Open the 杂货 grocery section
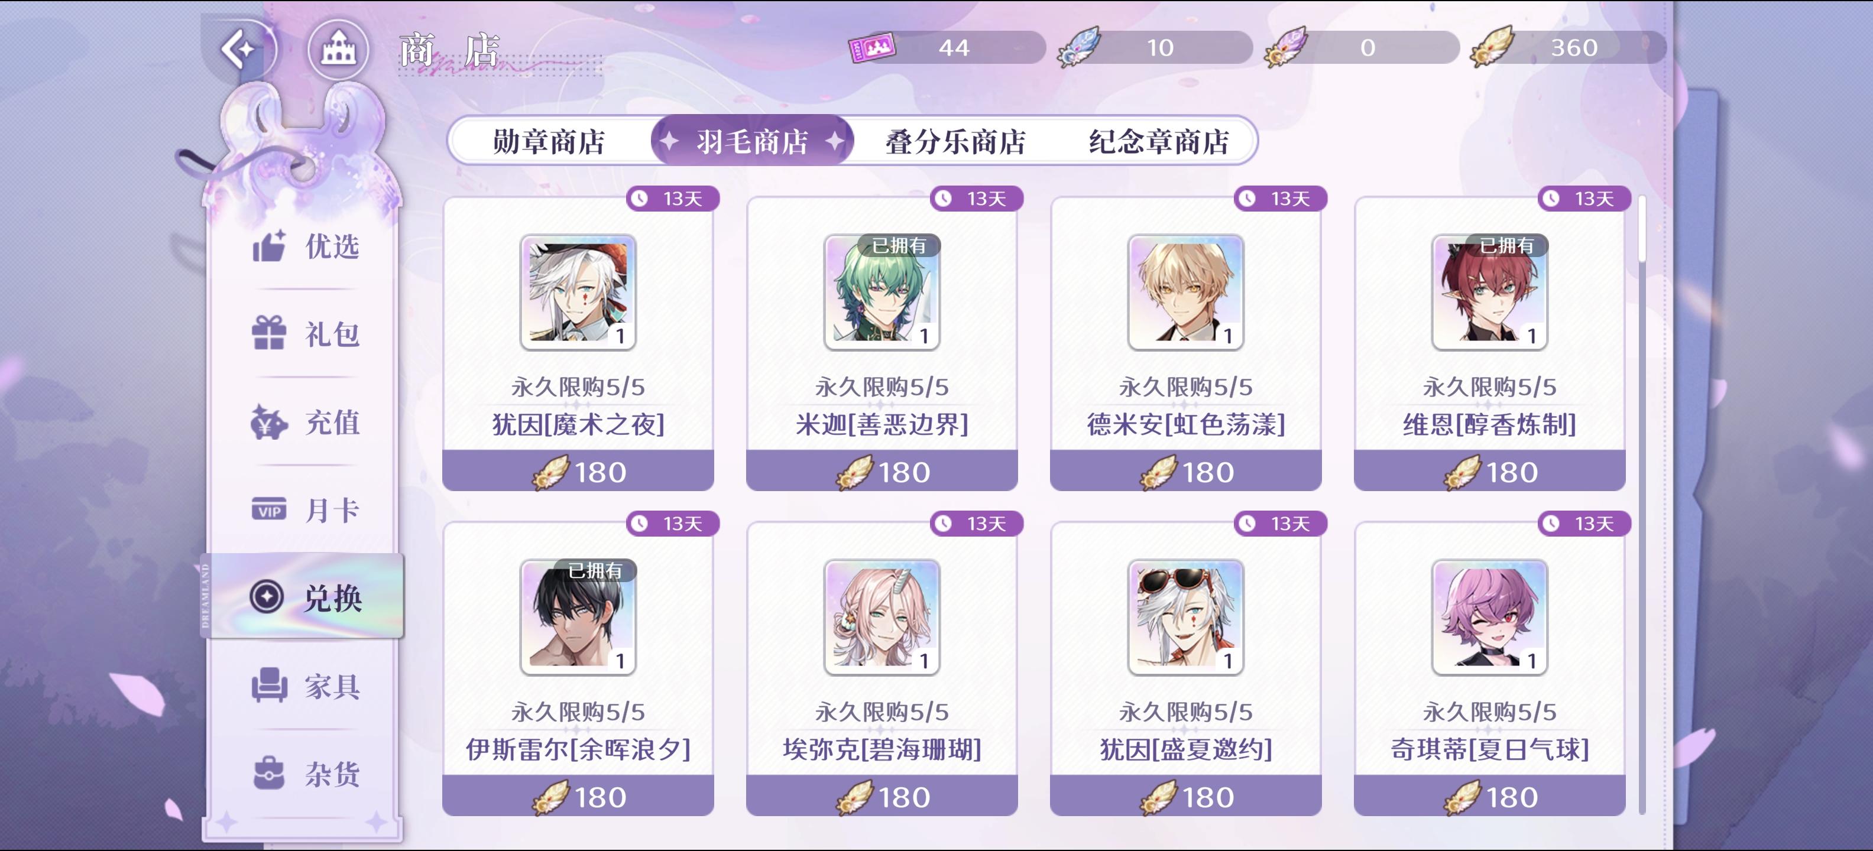1873x851 pixels. (306, 774)
